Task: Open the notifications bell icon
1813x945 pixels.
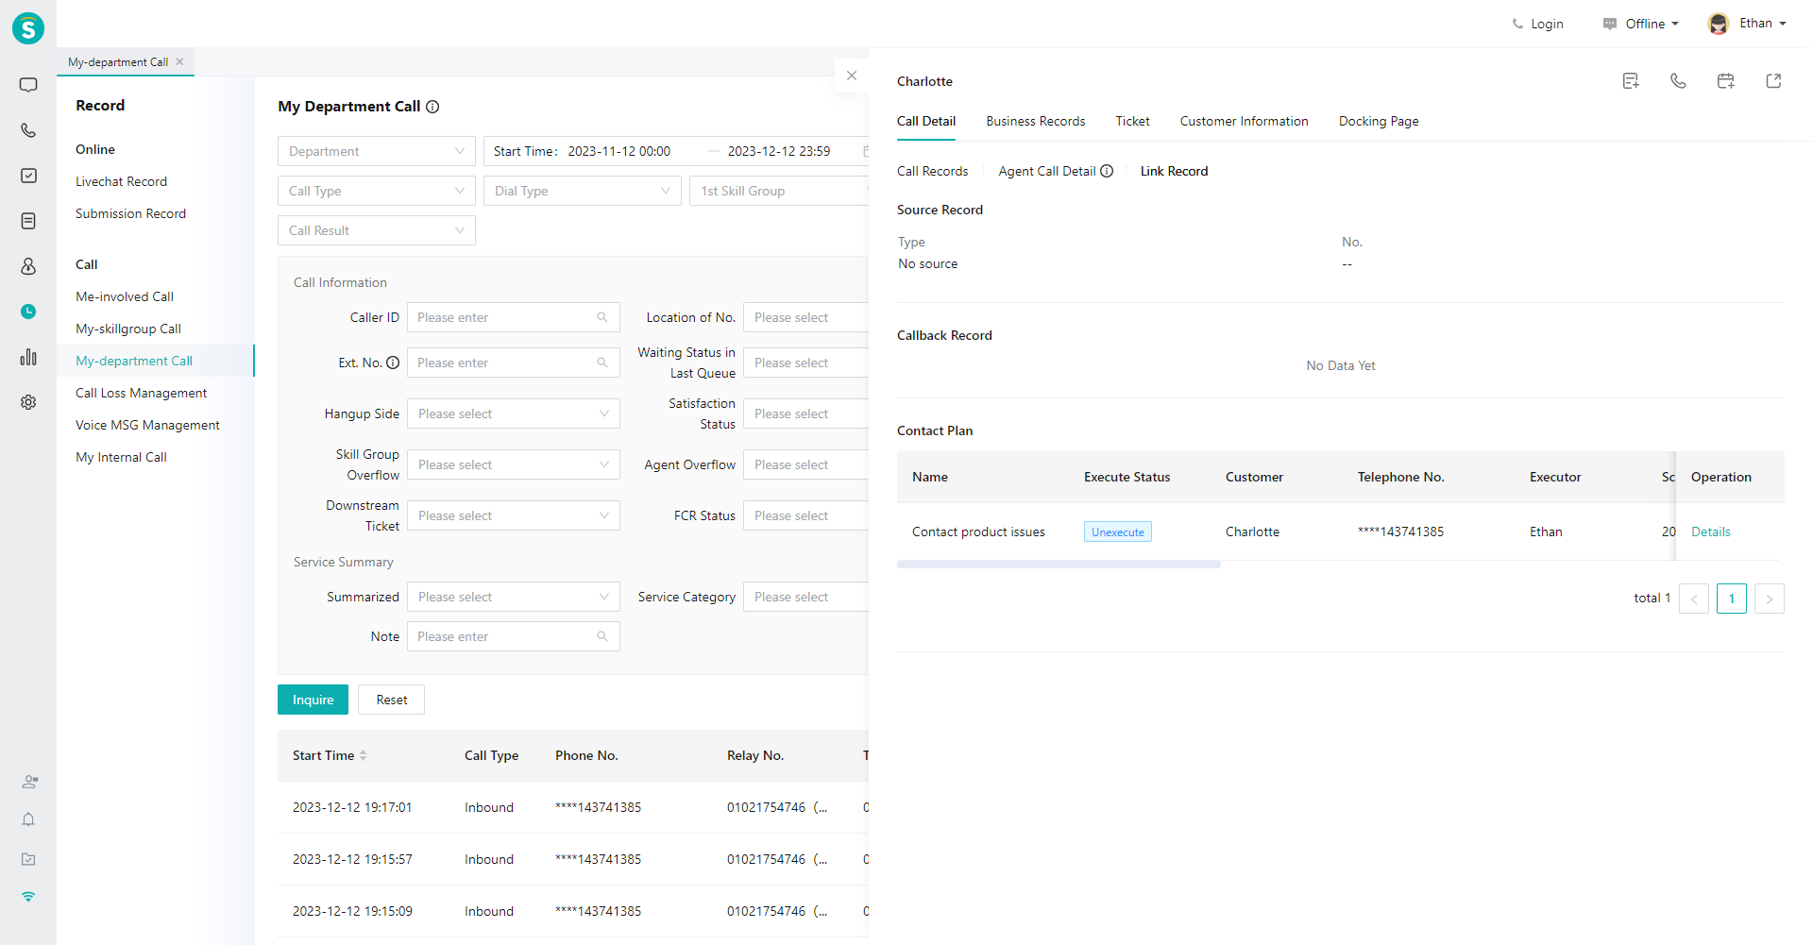Action: tap(28, 819)
